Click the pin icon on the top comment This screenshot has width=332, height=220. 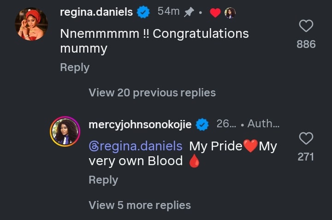pos(188,12)
